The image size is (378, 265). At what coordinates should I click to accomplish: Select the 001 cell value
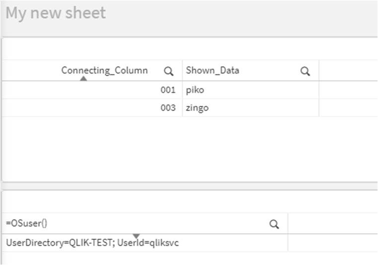point(168,90)
